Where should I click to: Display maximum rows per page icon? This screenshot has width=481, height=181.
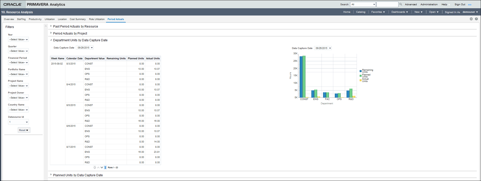[105, 167]
